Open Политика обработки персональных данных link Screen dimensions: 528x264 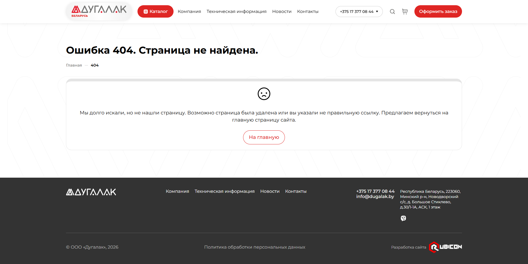pyautogui.click(x=255, y=247)
